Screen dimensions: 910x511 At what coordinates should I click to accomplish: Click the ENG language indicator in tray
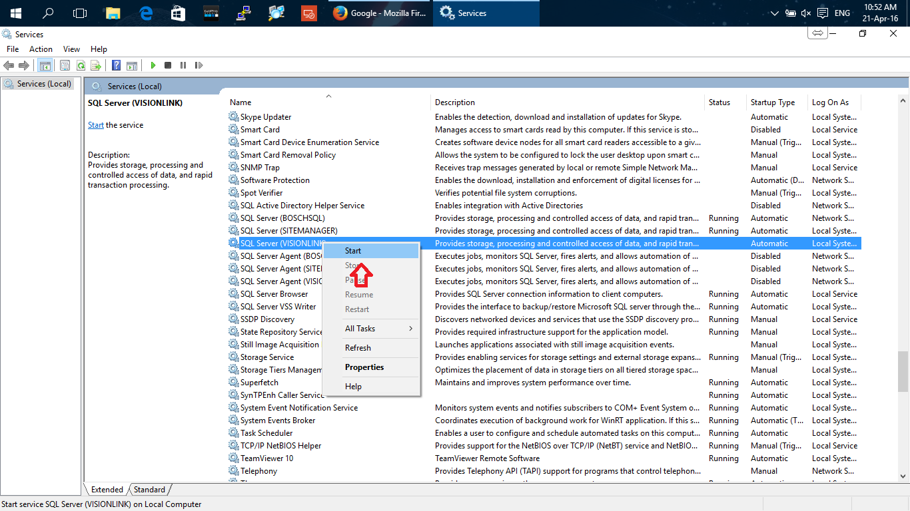pos(842,13)
